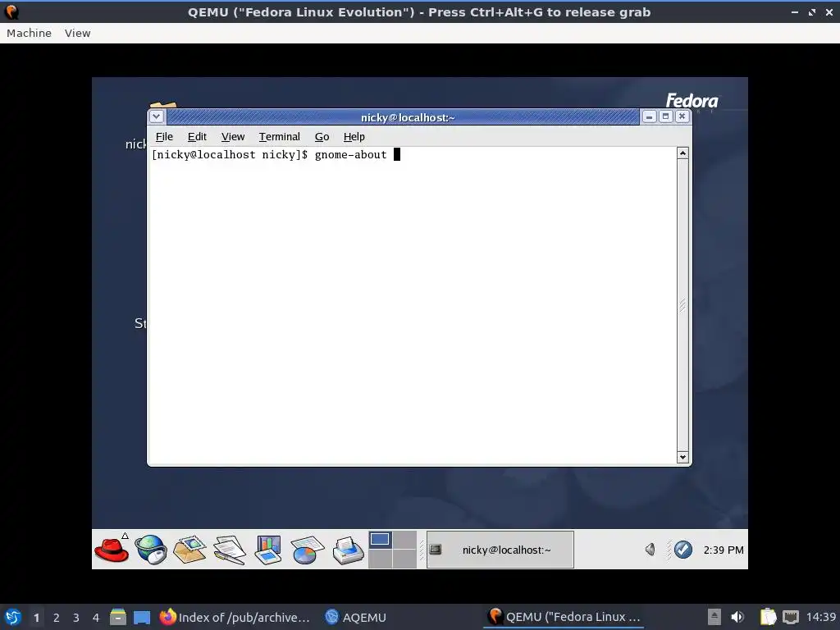
Task: Click the QEMU titlebar app icon
Action: [x=11, y=11]
